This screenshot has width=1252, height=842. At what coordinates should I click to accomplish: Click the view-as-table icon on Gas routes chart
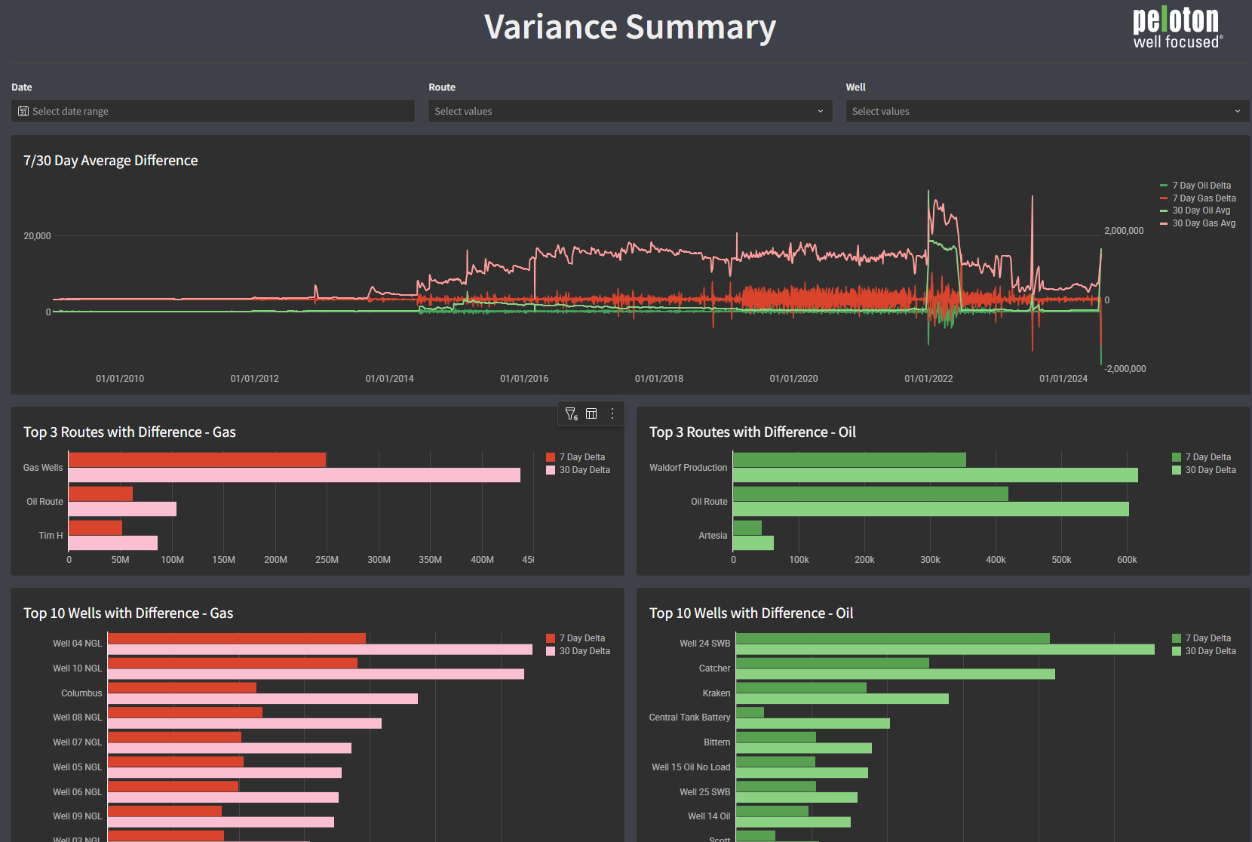point(591,413)
